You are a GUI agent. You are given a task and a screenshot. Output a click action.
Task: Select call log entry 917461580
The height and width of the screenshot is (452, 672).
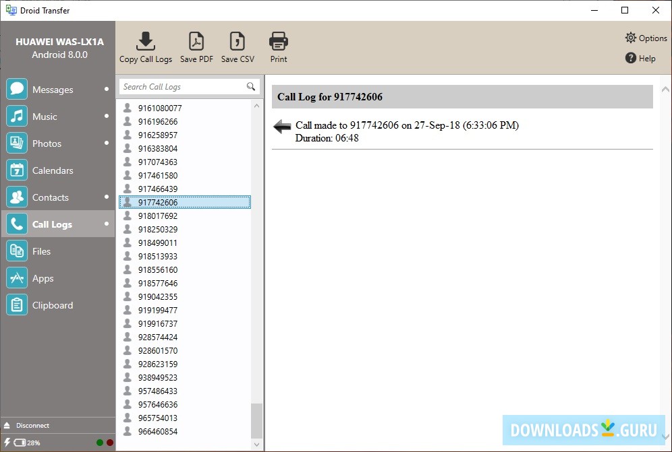[185, 176]
